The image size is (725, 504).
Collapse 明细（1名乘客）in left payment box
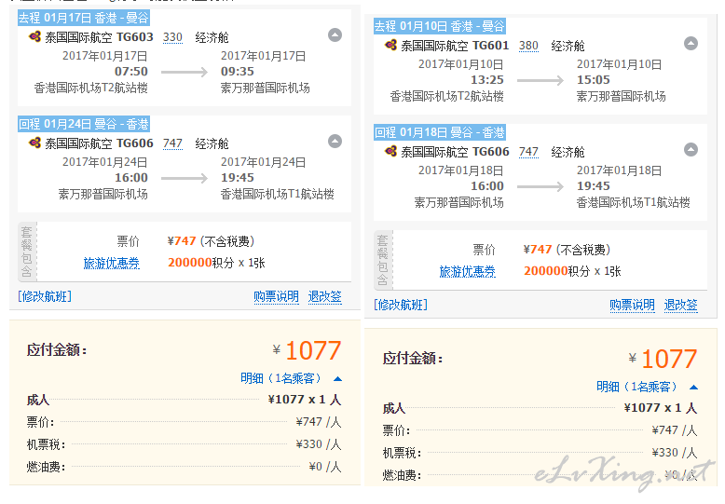tap(292, 378)
